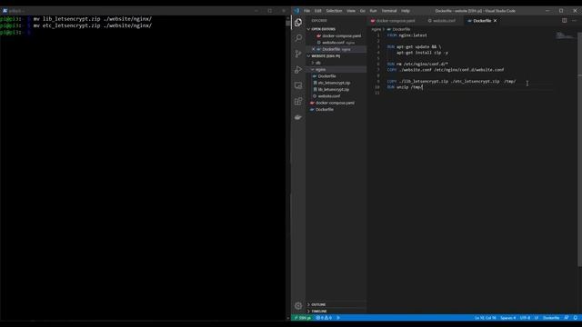Expand the Timeline section
The width and height of the screenshot is (582, 327).
point(319,311)
